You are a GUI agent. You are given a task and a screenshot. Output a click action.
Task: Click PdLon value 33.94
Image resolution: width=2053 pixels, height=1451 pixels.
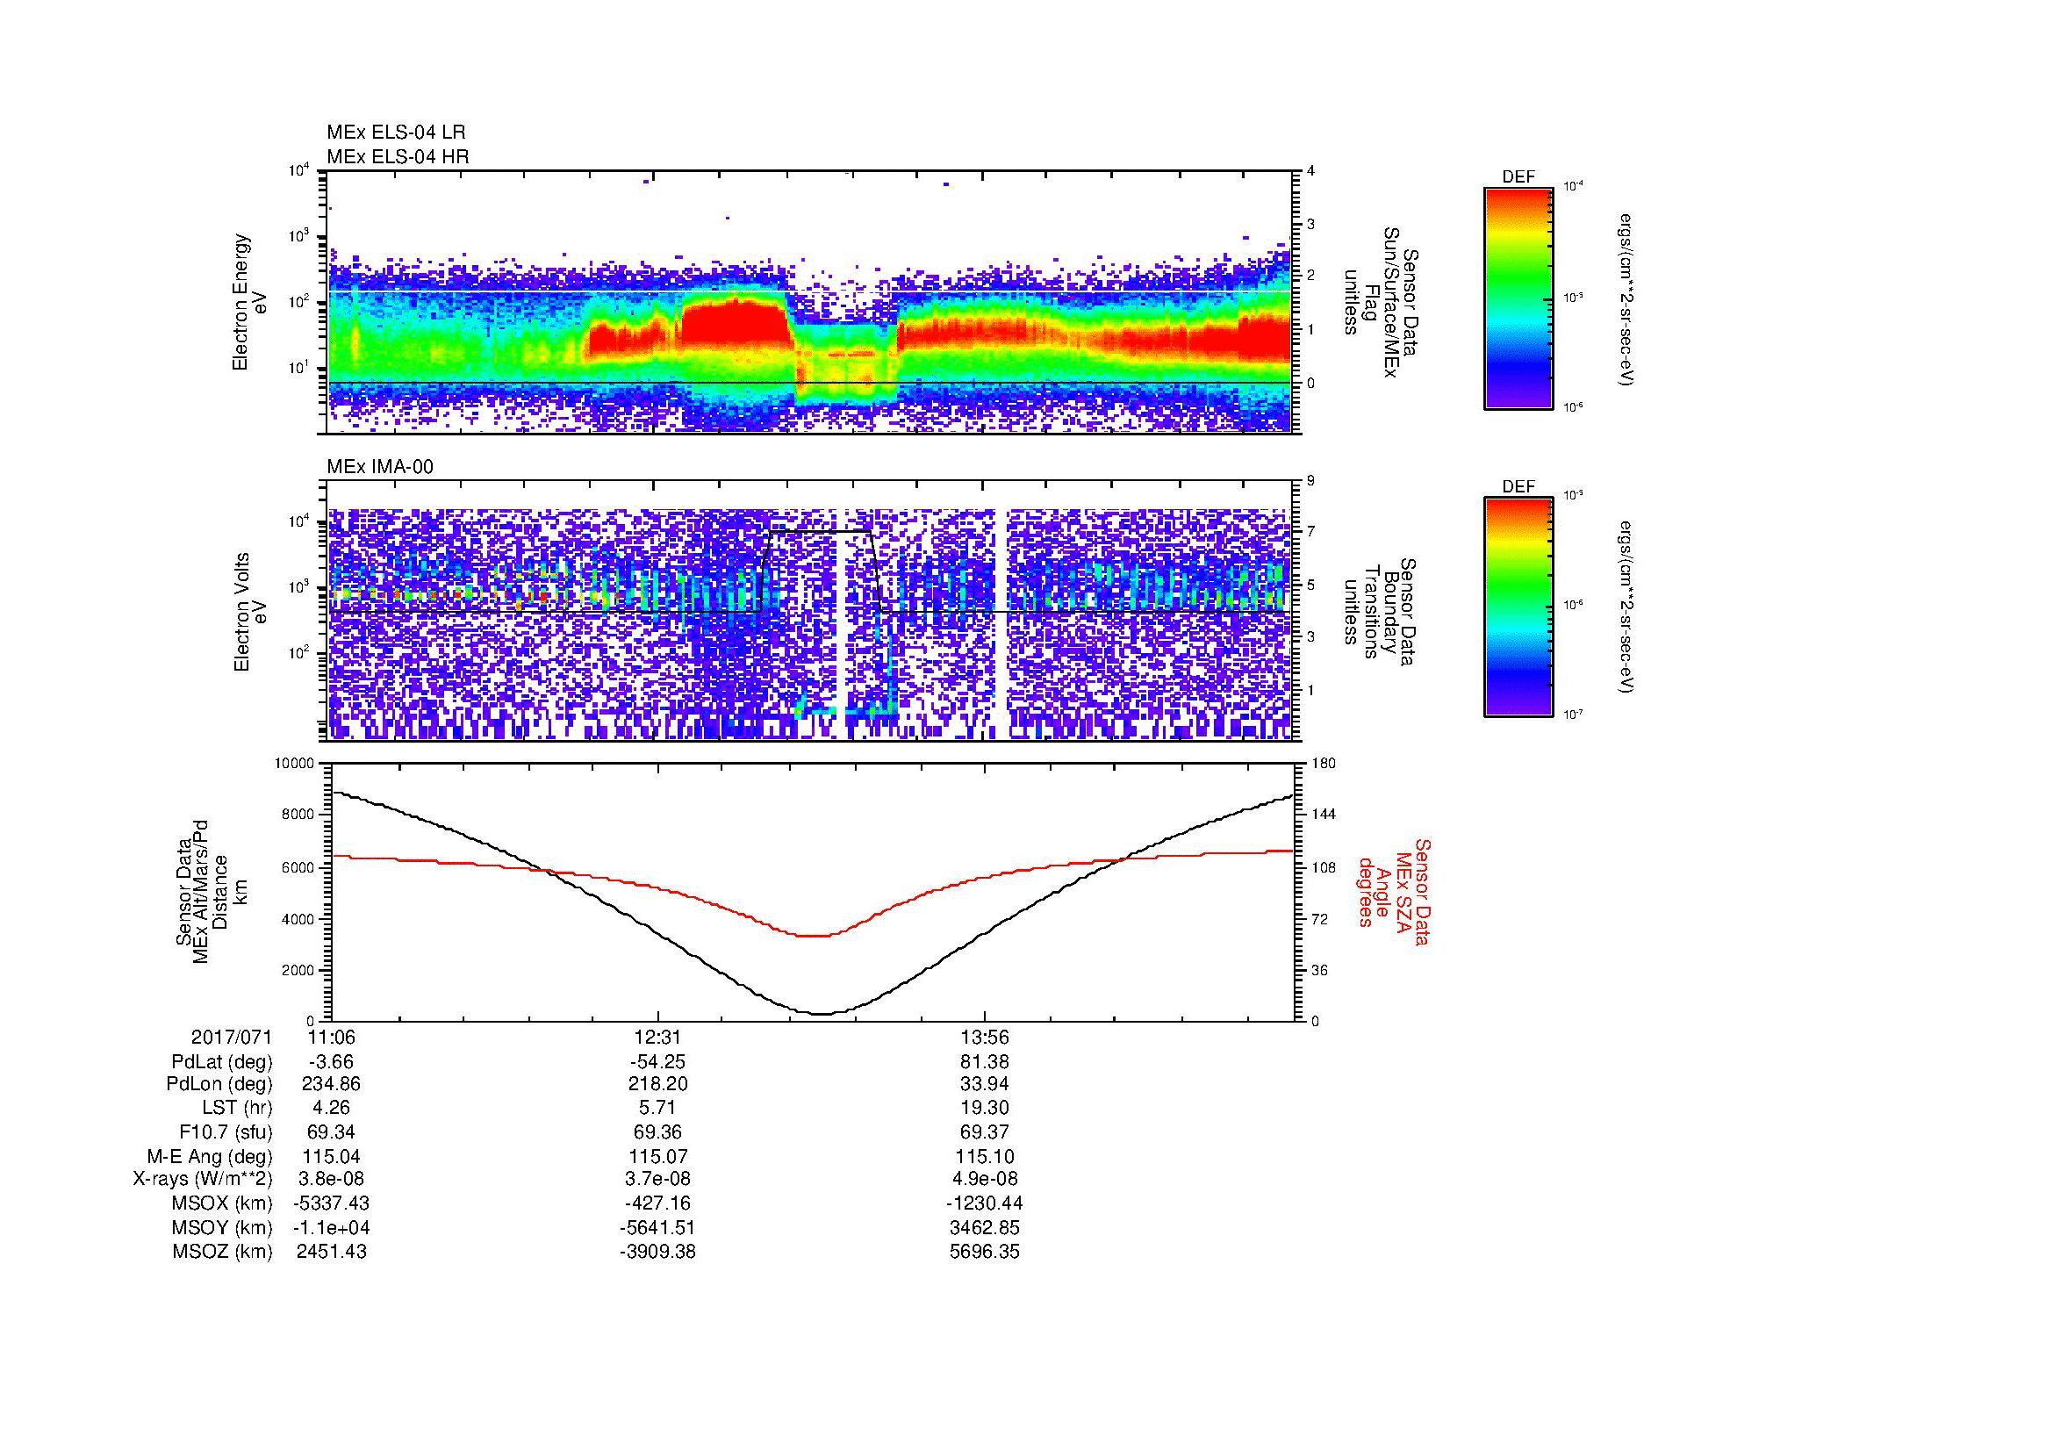coord(985,1084)
